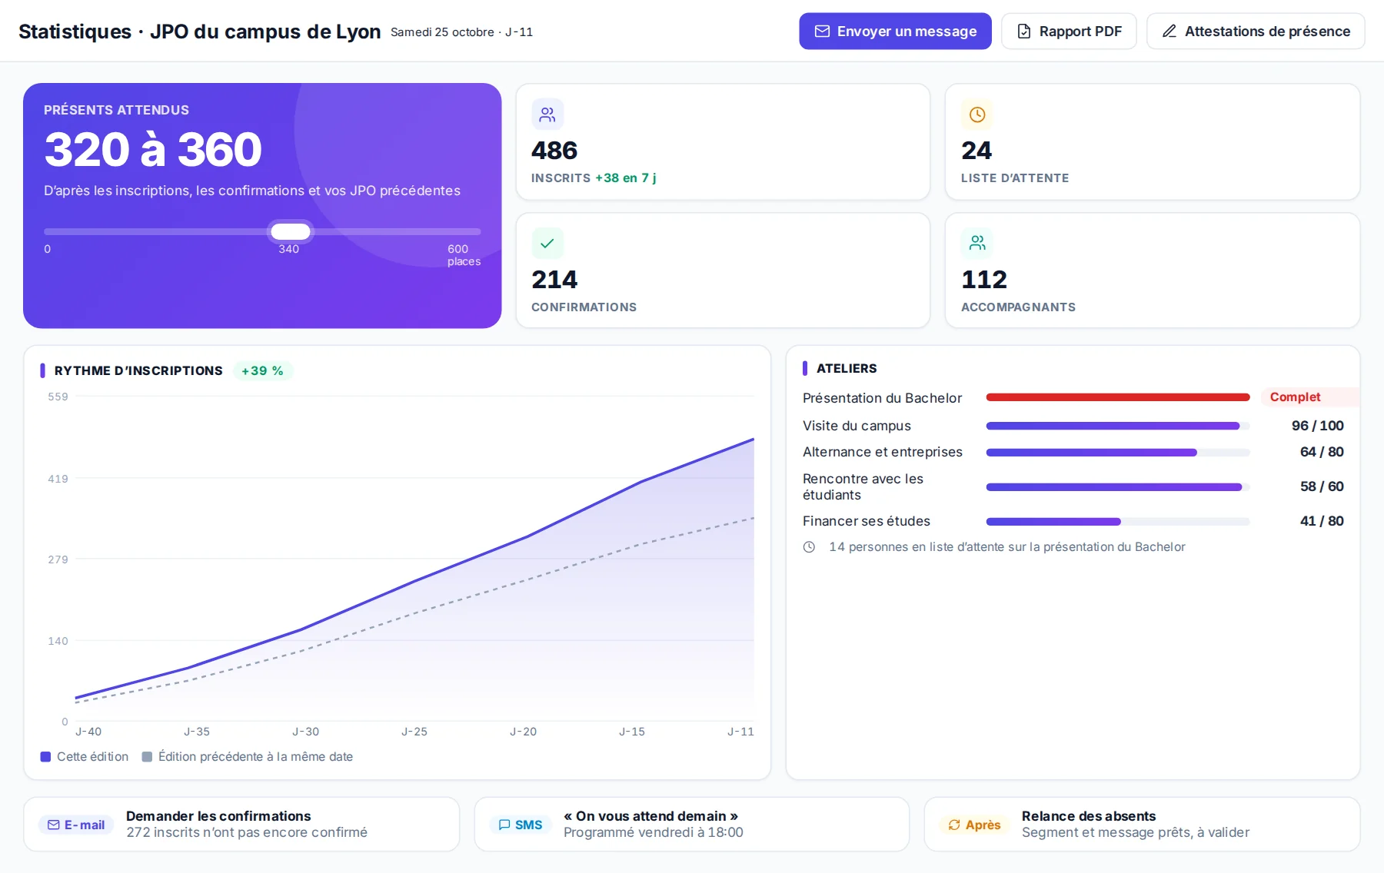The image size is (1384, 873).
Task: Click the 14 personnes en liste d'attente note
Action: [x=1007, y=547]
